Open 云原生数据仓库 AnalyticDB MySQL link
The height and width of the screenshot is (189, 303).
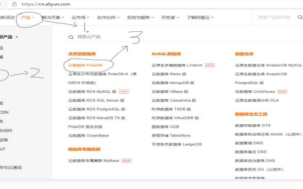269,65
